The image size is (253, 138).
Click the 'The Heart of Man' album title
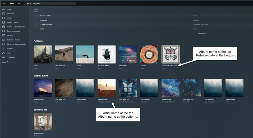[103, 66]
